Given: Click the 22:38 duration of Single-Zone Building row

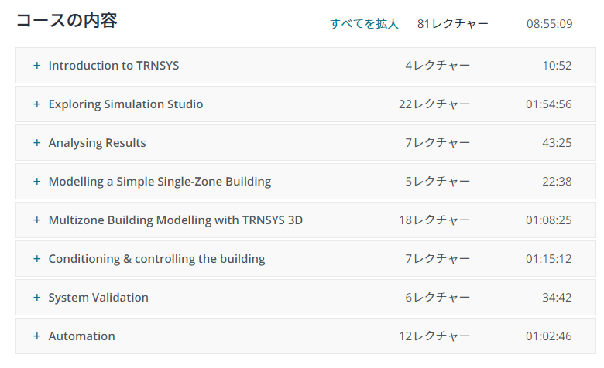Looking at the screenshot, I should [x=557, y=182].
